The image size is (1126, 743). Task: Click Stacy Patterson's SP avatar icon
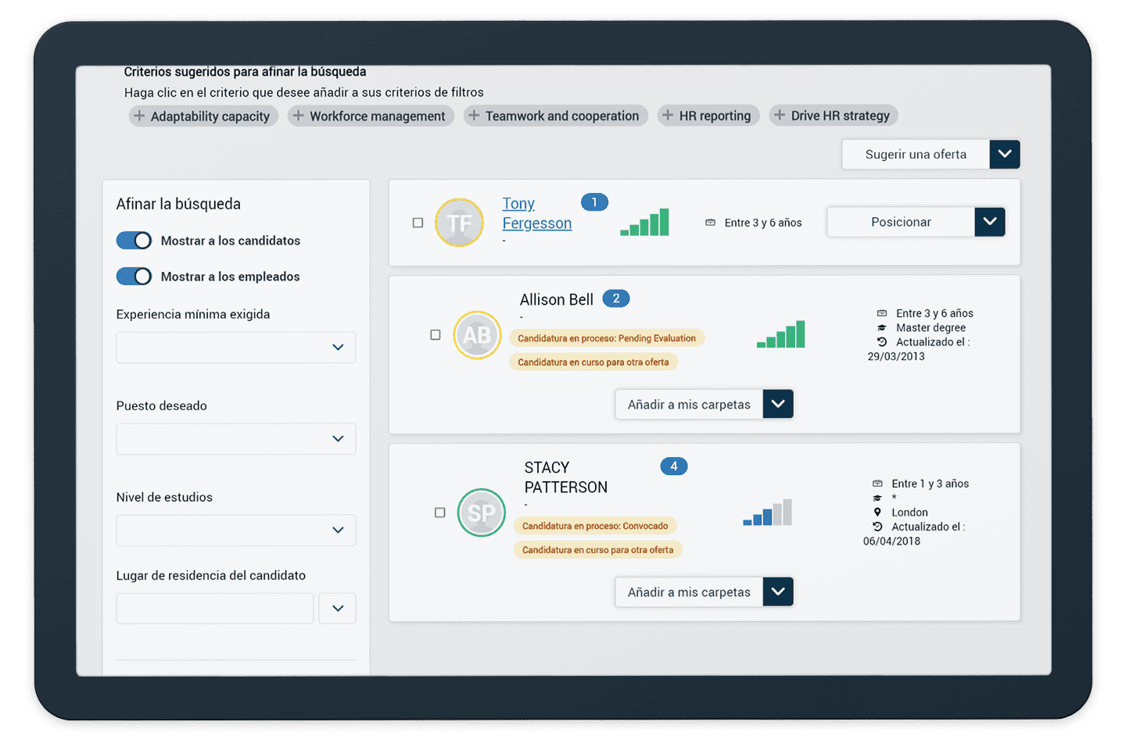481,513
